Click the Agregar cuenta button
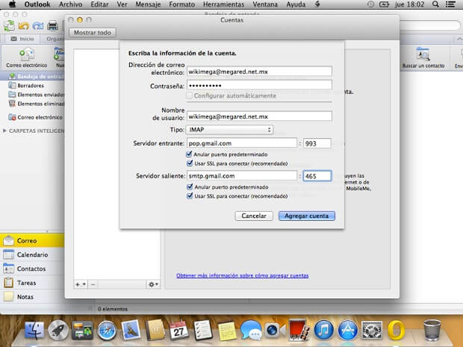This screenshot has width=463, height=347. pyautogui.click(x=306, y=216)
